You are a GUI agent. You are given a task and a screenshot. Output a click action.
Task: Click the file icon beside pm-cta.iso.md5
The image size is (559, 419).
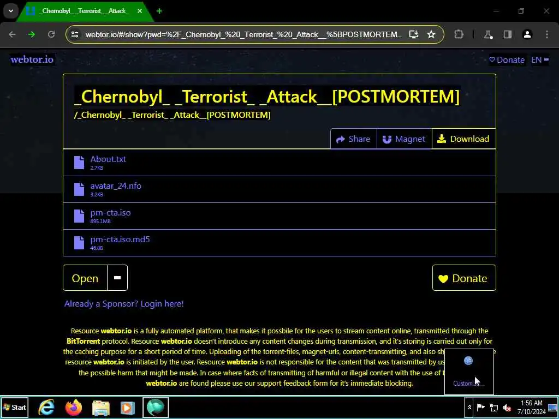coord(79,243)
